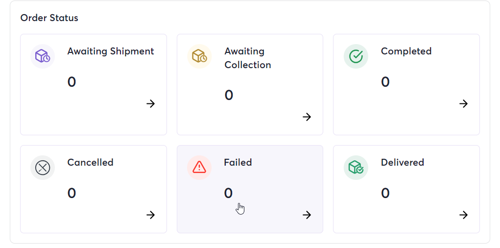
Task: Open the Cancelled status title
Action: coord(90,162)
